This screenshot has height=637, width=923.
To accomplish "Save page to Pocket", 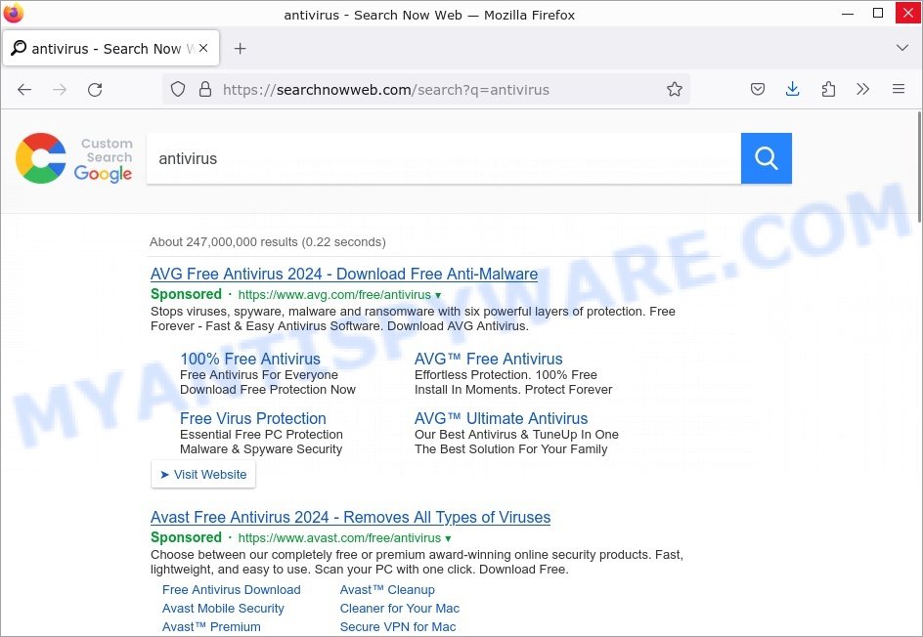I will click(x=758, y=90).
